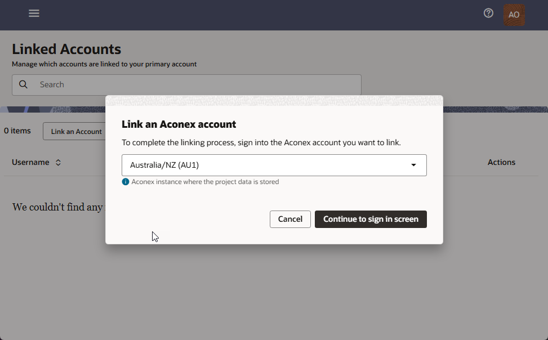Click the help question mark icon
The image size is (548, 340).
tap(488, 13)
